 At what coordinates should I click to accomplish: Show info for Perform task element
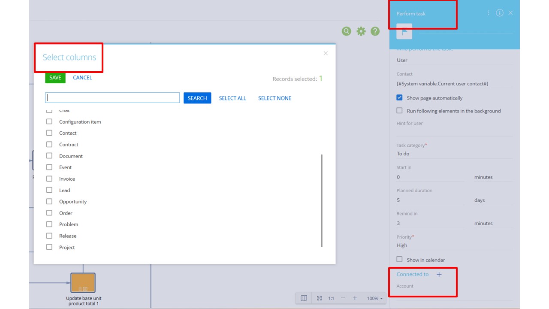[500, 13]
